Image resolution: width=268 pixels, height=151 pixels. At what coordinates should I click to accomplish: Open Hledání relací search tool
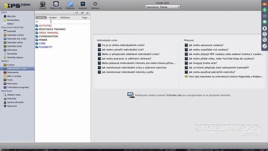tap(12, 95)
